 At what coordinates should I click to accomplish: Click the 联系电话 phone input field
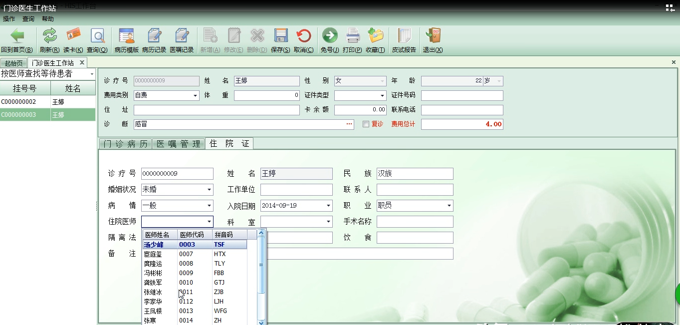click(462, 110)
